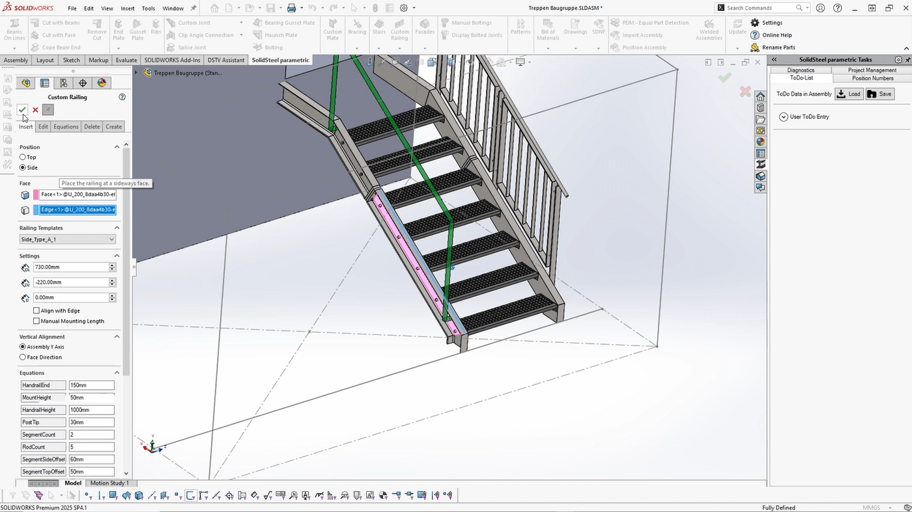
Task: Select the Stairs tool in the ribbon
Action: (x=378, y=31)
